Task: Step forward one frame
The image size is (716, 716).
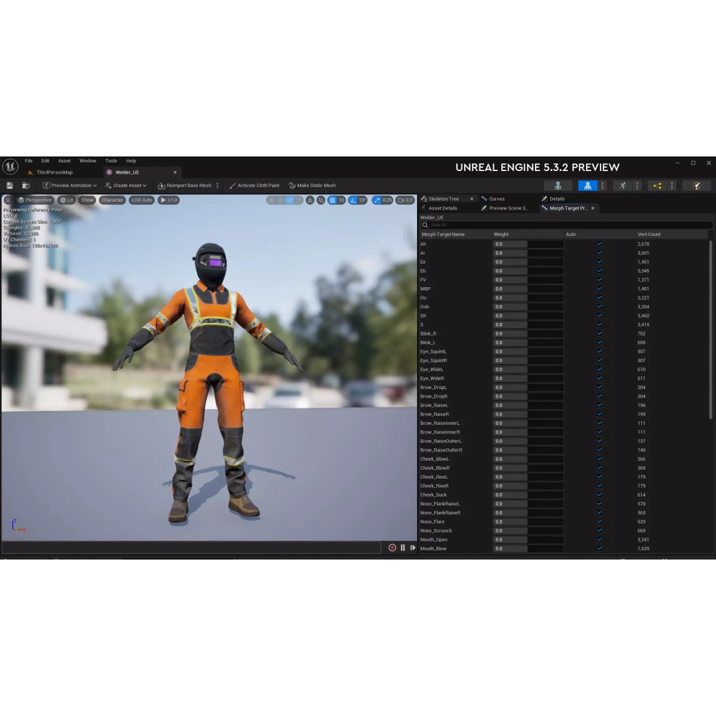Action: click(413, 548)
